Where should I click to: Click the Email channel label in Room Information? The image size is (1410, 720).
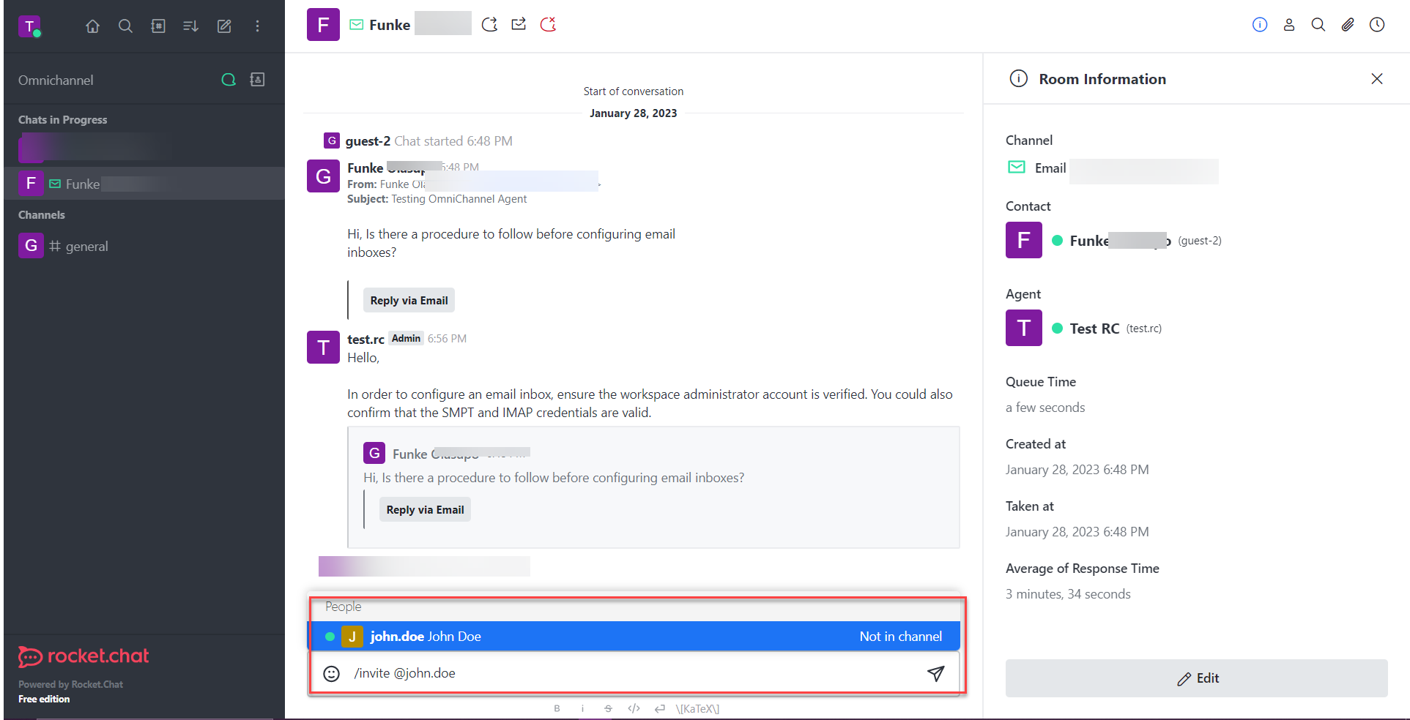coord(1050,168)
